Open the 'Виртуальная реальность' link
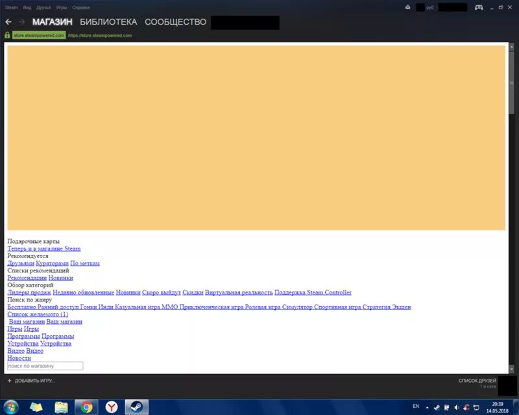This screenshot has width=519, height=415. click(239, 292)
